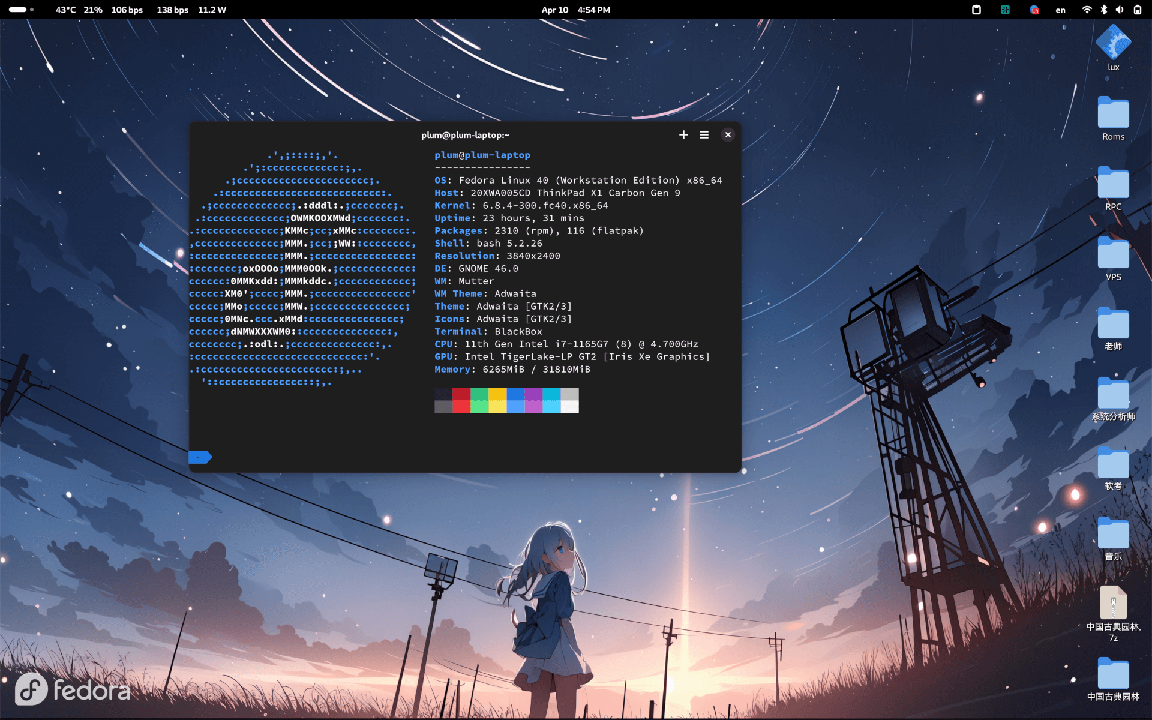Viewport: 1152px width, 720px height.
Task: Open a new terminal tab with the plus icon
Action: coord(683,134)
